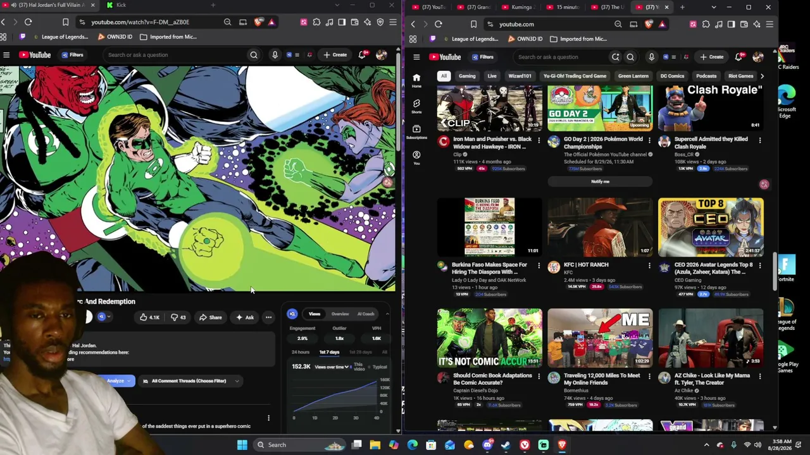The height and width of the screenshot is (455, 810).
Task: Open Filters button in left YouTube window
Action: [73, 55]
